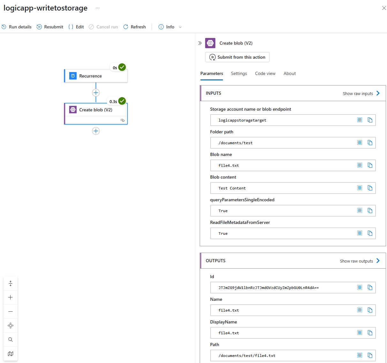This screenshot has height=363, width=387.
Task: Switch to the Code view tab
Action: pos(265,73)
